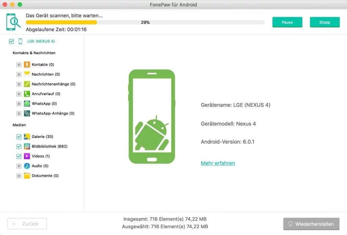347x235 pixels.
Task: Click the FonePaw für Android title
Action: point(173,5)
